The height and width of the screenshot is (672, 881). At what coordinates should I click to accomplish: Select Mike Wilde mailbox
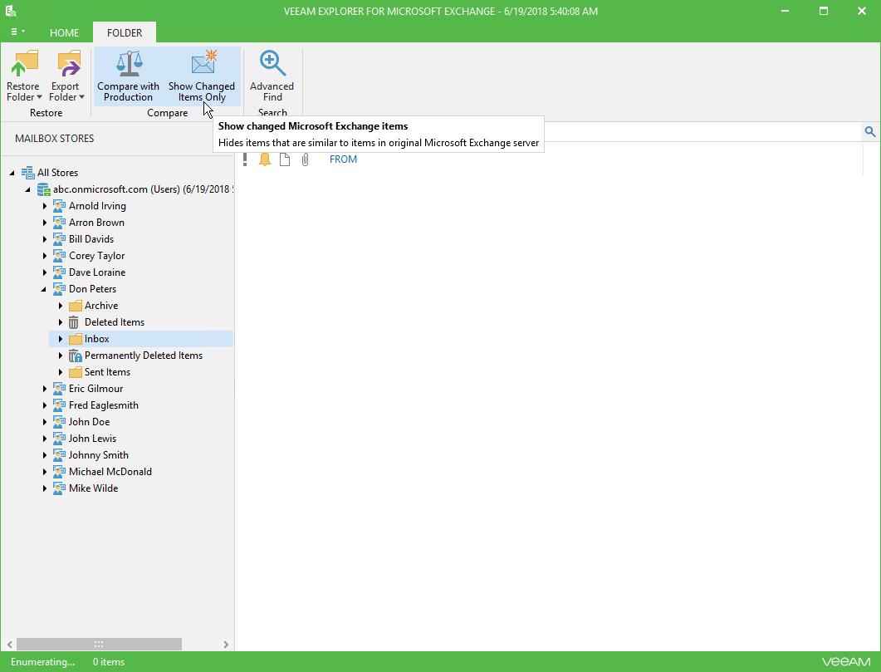pyautogui.click(x=93, y=488)
